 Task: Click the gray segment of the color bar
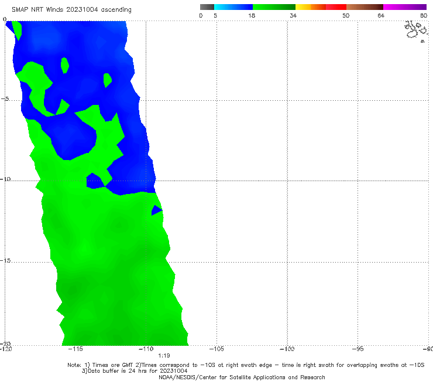[x=207, y=7]
